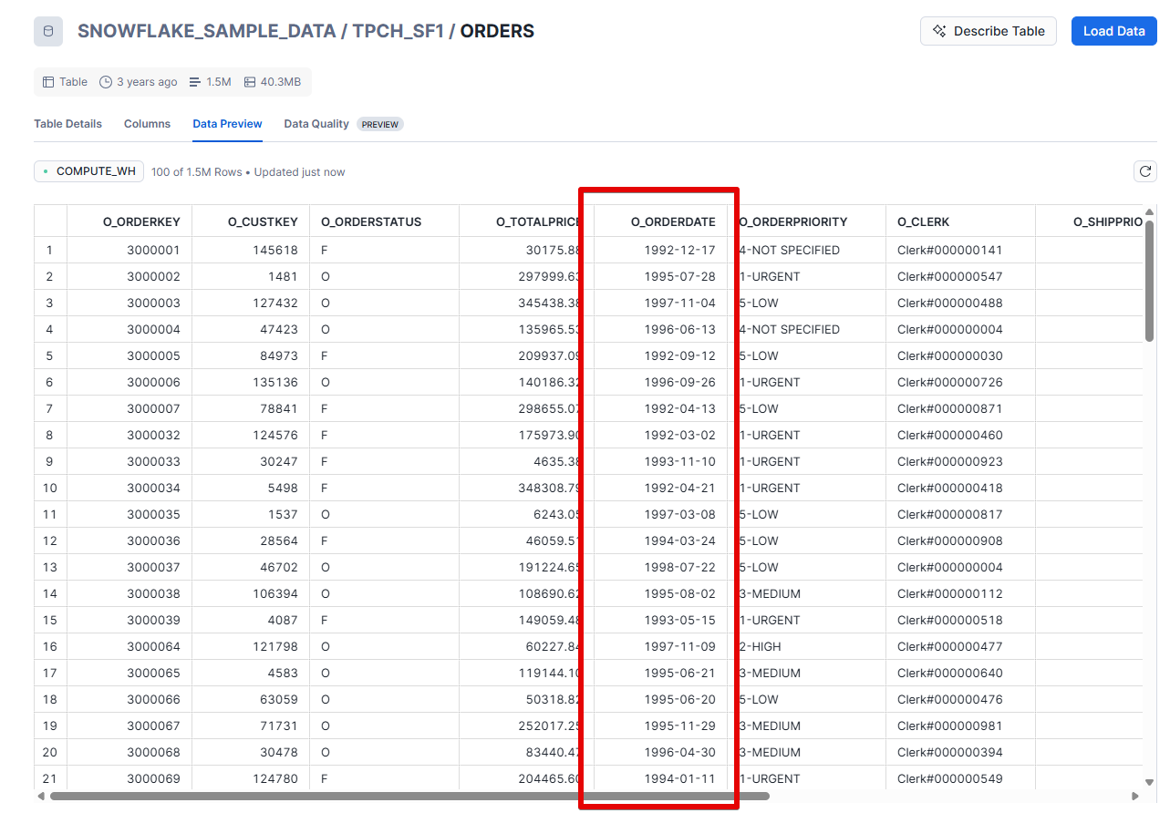Click the horizontal scrollbar thumb
This screenshot has height=813, width=1170.
coord(409,796)
